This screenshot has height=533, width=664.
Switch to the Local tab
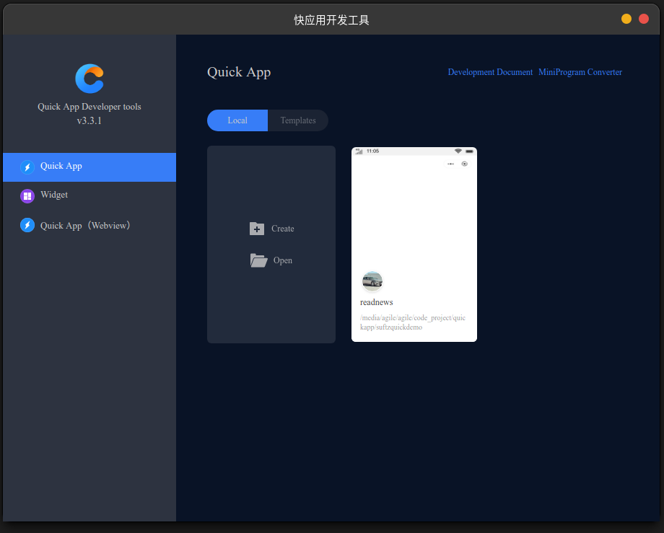pos(237,120)
